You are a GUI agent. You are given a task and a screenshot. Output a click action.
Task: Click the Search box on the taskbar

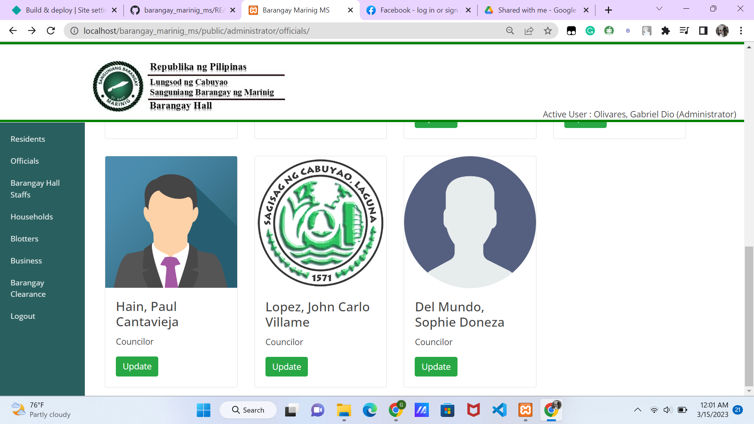point(248,410)
